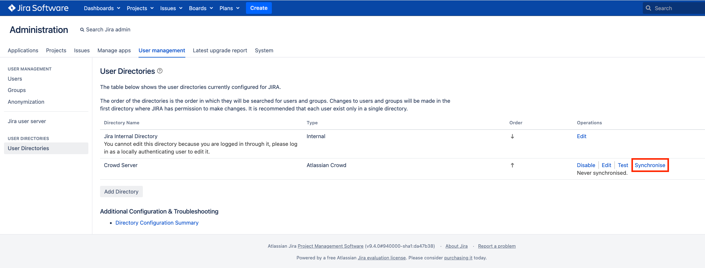Switch to the System tab
The image size is (705, 268).
click(264, 50)
